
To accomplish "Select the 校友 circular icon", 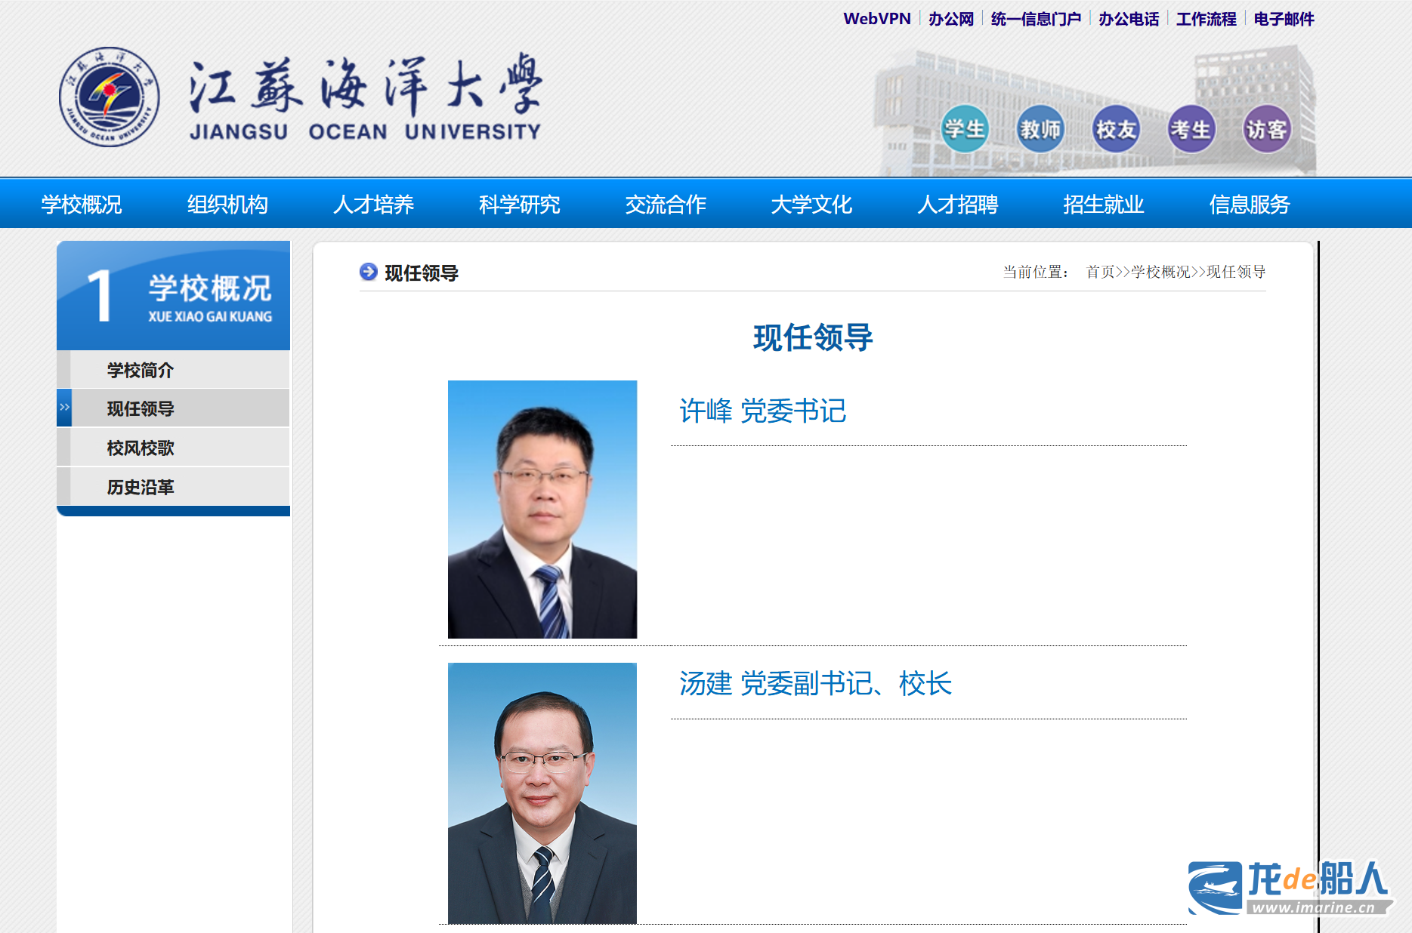I will tap(1116, 129).
